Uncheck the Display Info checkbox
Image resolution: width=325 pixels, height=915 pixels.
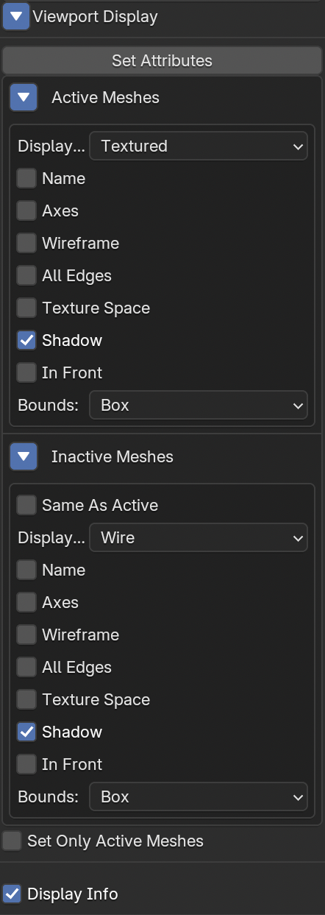pos(12,894)
